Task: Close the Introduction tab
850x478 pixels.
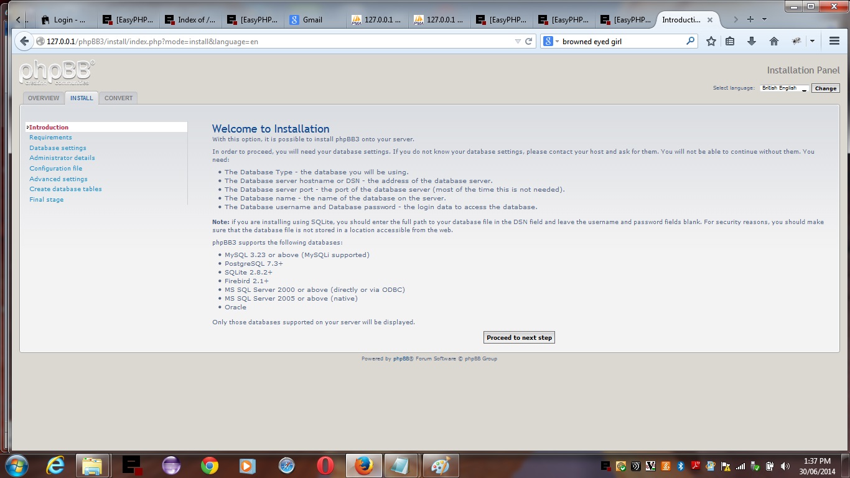Action: [710, 20]
